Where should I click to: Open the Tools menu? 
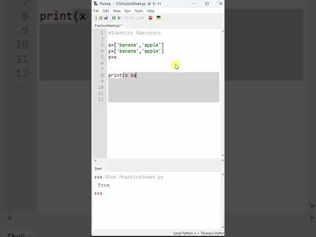click(139, 11)
